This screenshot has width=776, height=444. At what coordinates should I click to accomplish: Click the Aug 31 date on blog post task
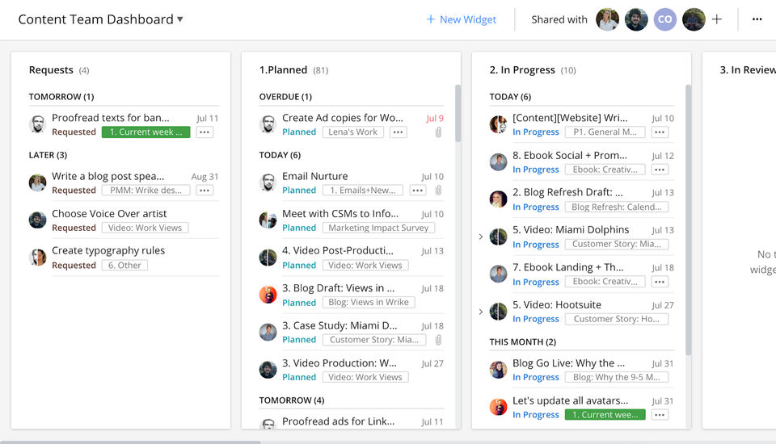point(205,177)
